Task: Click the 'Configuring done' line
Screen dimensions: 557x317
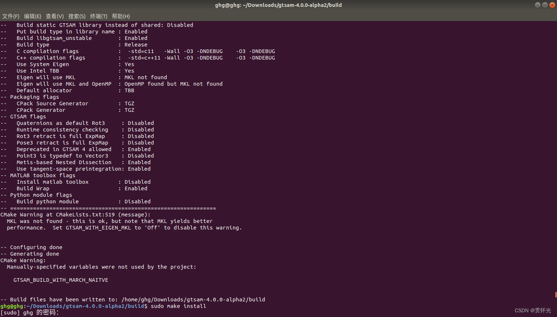Action: (x=31, y=247)
